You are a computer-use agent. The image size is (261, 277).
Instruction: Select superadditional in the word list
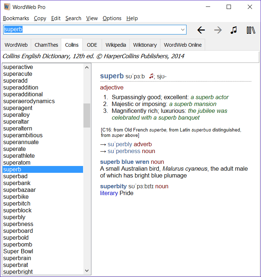[x=43, y=94]
